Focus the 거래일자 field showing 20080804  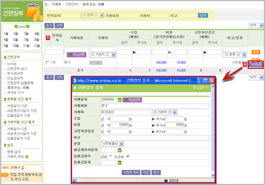coord(108,99)
